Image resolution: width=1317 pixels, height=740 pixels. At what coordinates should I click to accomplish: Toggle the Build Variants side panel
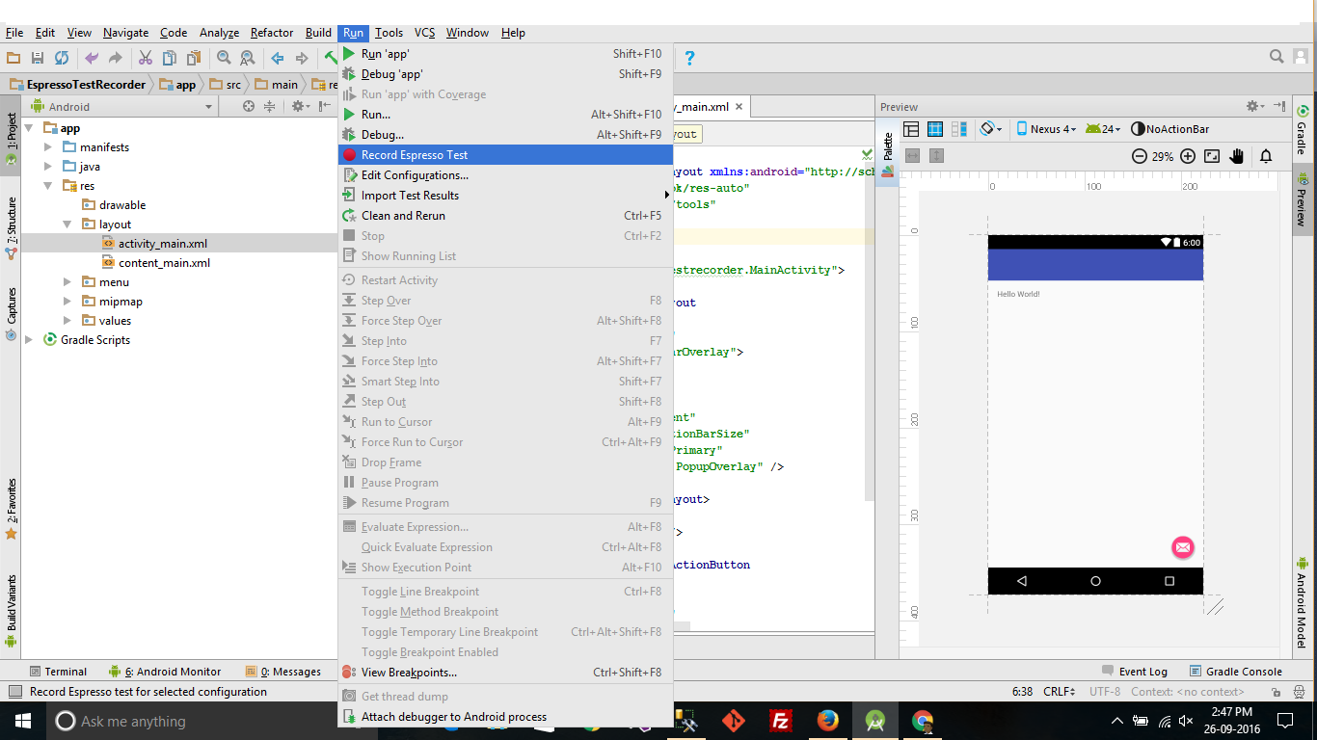(12, 610)
